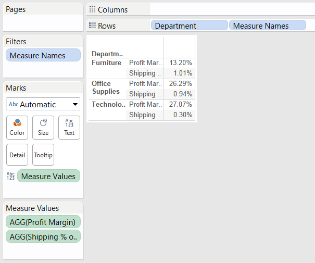Viewport: 315px width, 263px height.
Task: Click Technology's Shipping .. label
Action: [x=145, y=115]
